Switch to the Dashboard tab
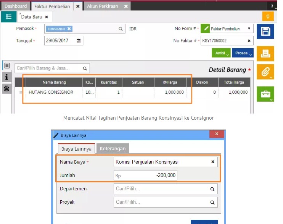The width and height of the screenshot is (283, 224). tap(16, 6)
